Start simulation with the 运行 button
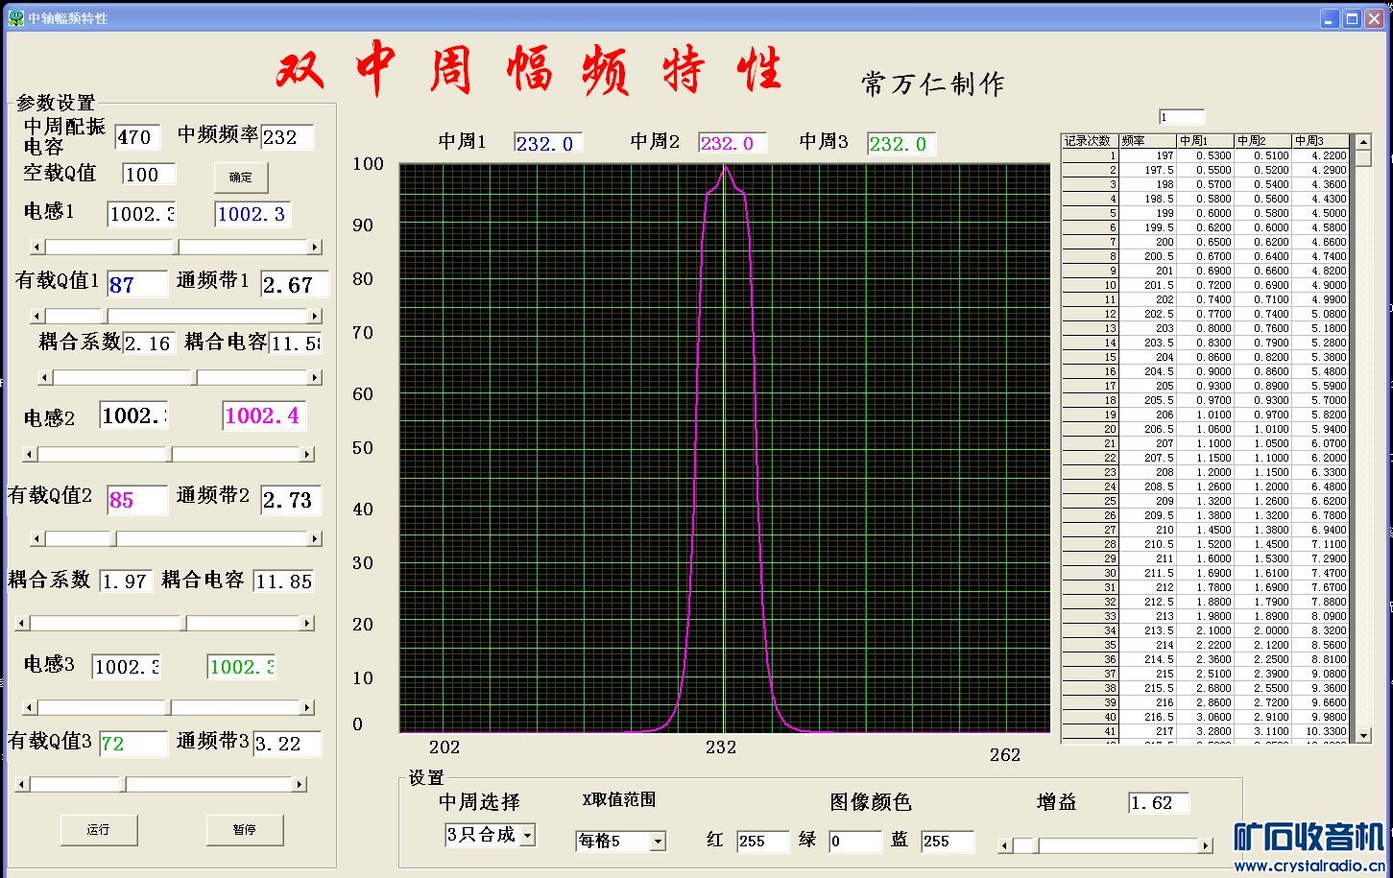 (99, 830)
